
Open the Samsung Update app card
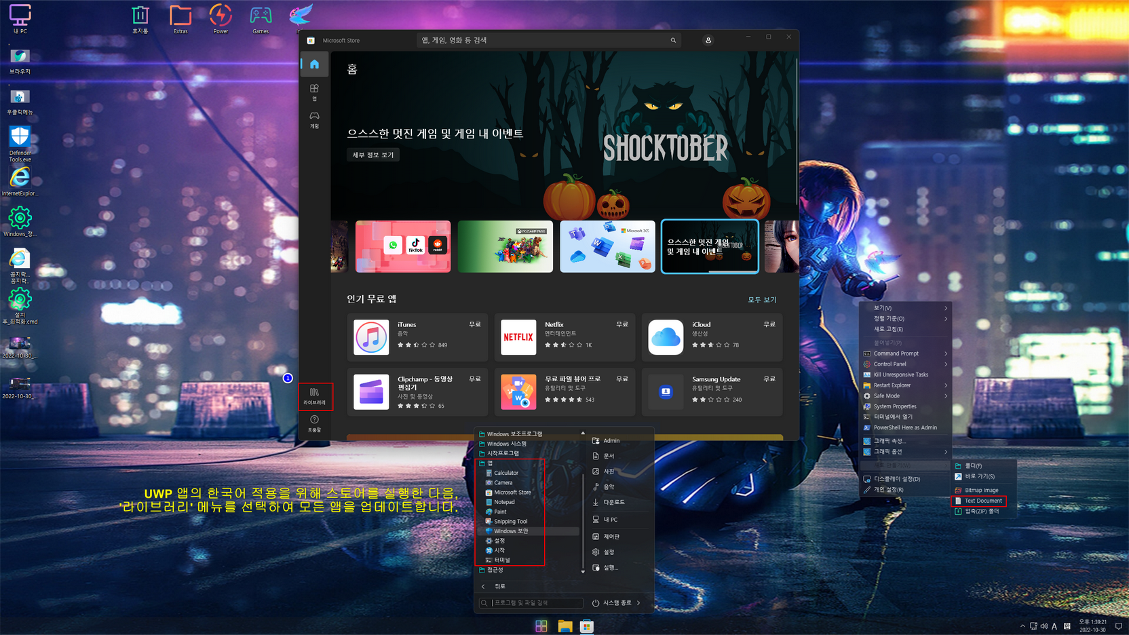(x=712, y=391)
